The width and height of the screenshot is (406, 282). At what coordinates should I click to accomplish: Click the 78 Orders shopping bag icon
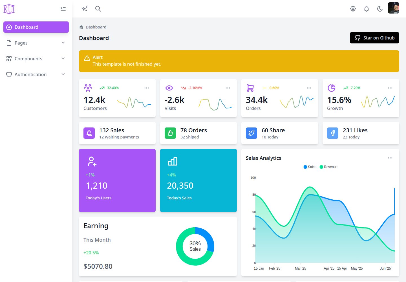tap(170, 133)
